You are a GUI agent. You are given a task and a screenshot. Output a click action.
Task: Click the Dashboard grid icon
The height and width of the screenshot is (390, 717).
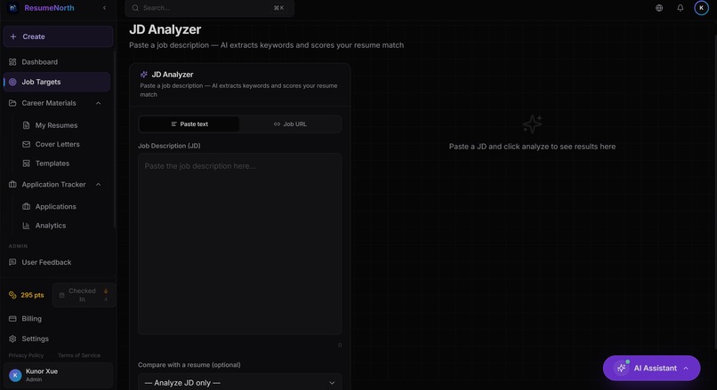click(x=12, y=61)
